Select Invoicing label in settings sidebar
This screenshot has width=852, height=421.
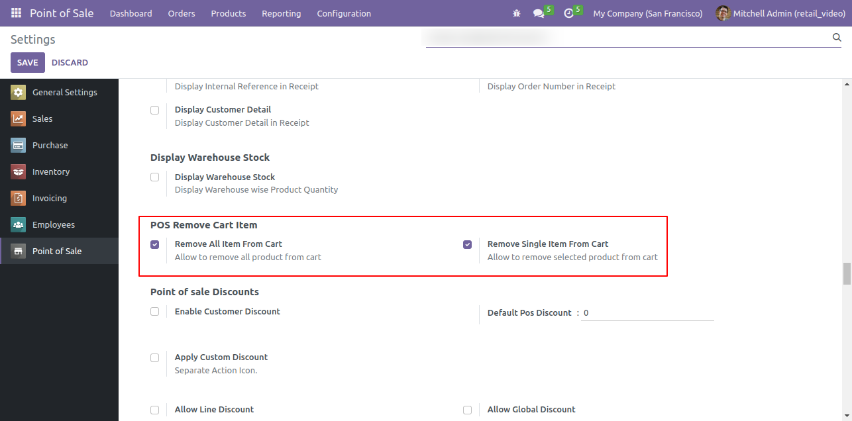click(x=50, y=199)
